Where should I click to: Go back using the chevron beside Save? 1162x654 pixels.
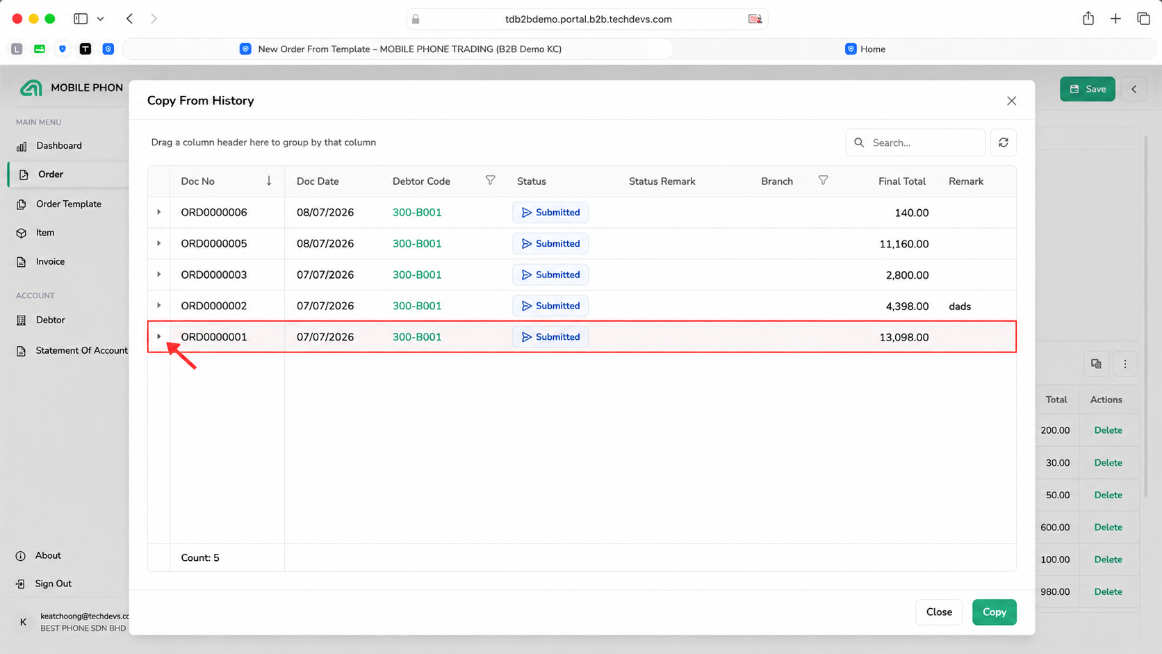[1134, 89]
